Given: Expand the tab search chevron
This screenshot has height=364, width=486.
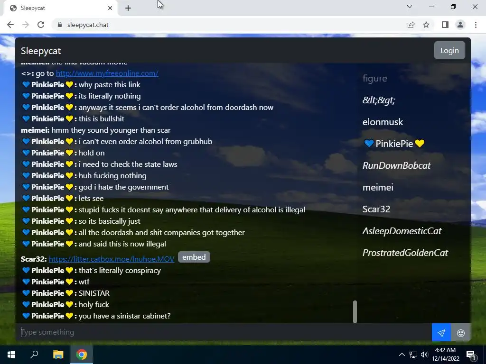Looking at the screenshot, I should click(x=410, y=7).
